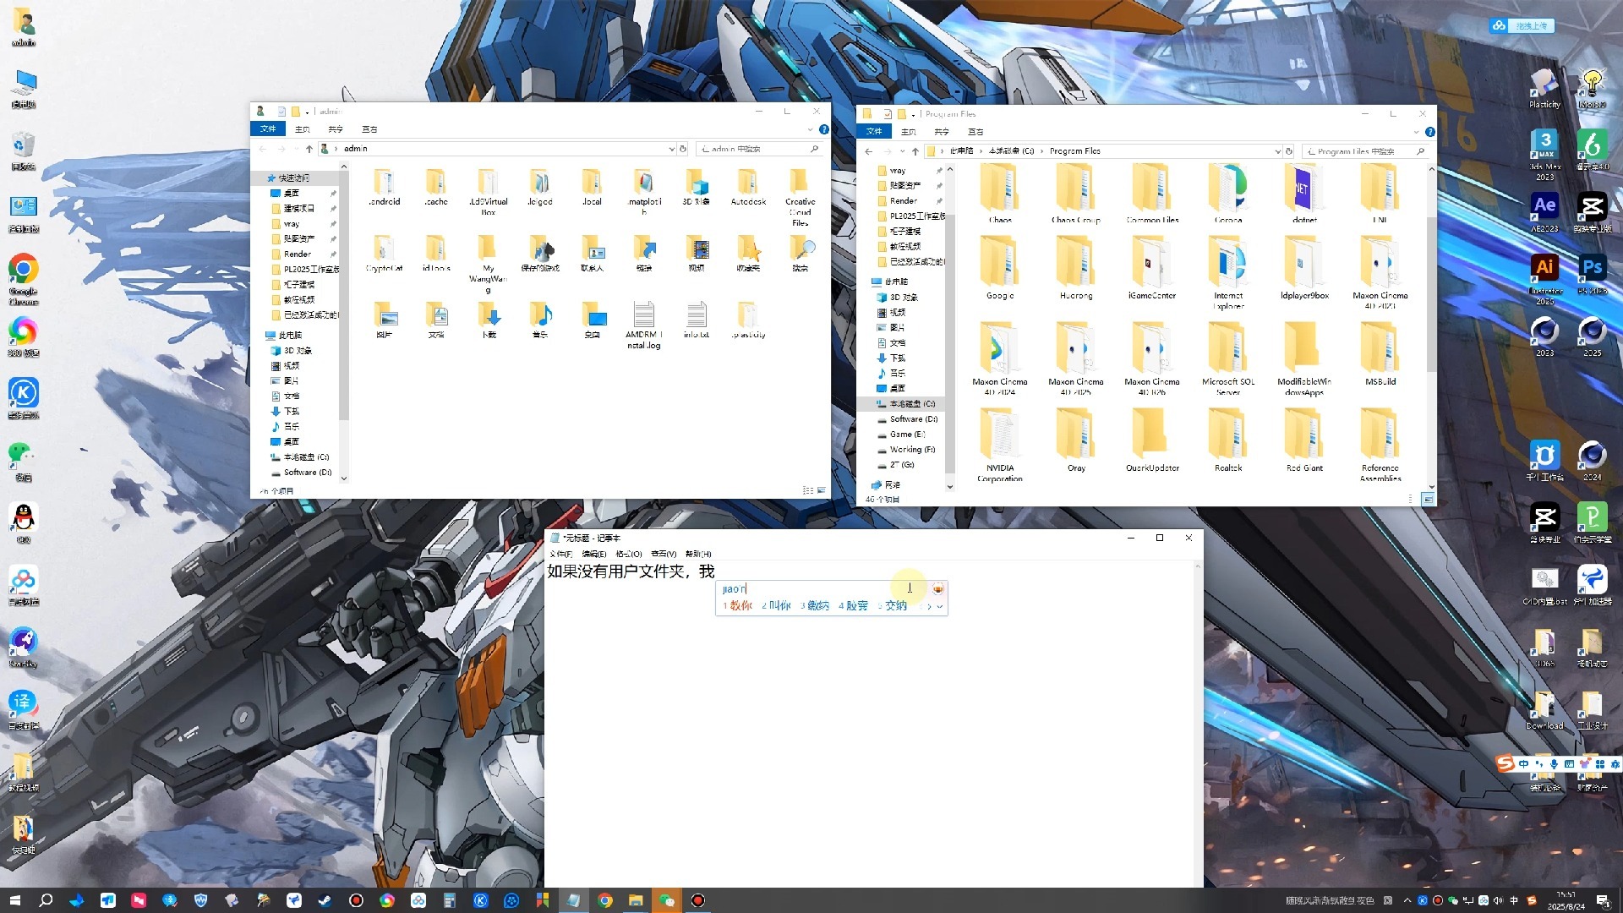This screenshot has height=913, width=1623.
Task: Choose IME candidate 1 教你
Action: (738, 606)
